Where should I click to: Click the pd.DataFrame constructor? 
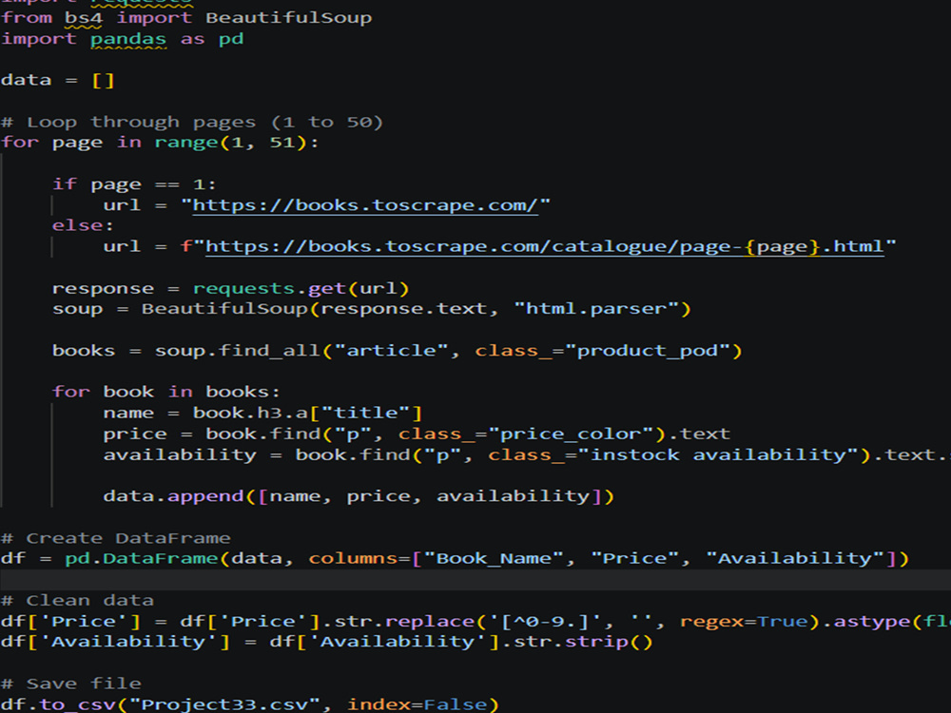[x=142, y=558]
